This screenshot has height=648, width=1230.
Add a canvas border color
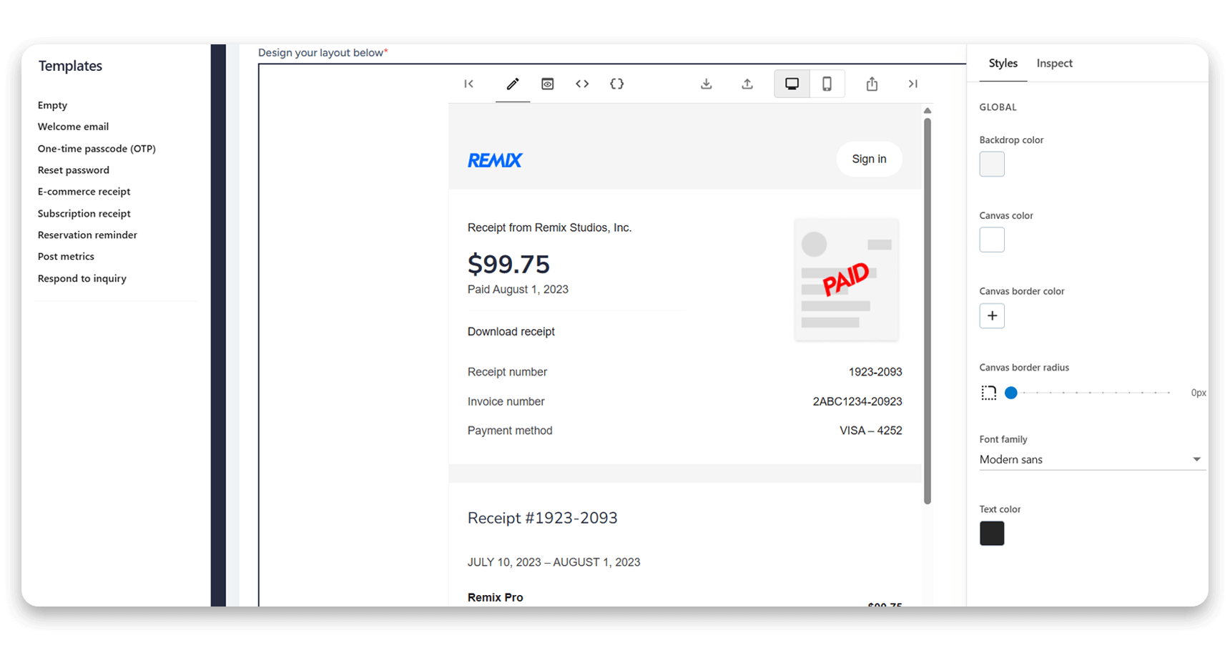coord(992,315)
